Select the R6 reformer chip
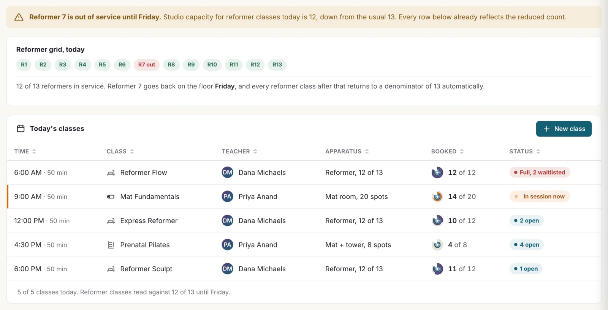The image size is (608, 310). [x=122, y=65]
